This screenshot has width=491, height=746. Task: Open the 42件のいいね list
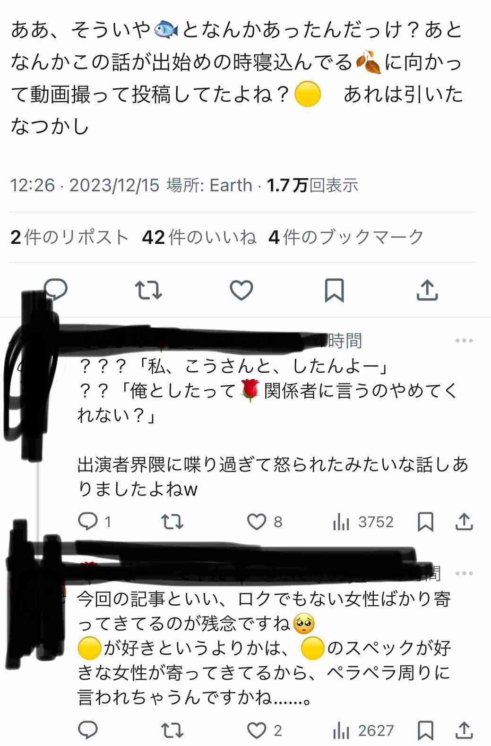tap(199, 237)
